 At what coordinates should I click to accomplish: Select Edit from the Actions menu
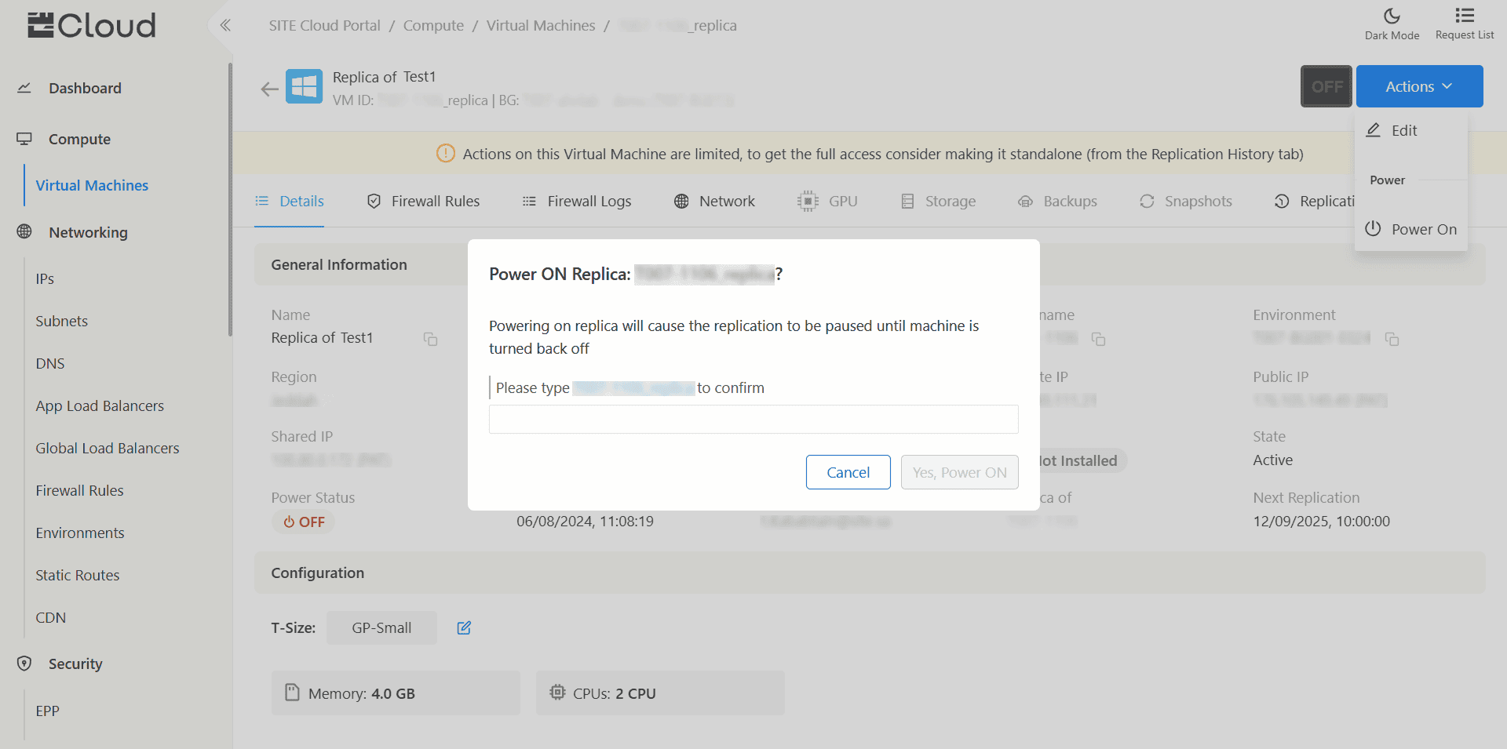point(1403,131)
